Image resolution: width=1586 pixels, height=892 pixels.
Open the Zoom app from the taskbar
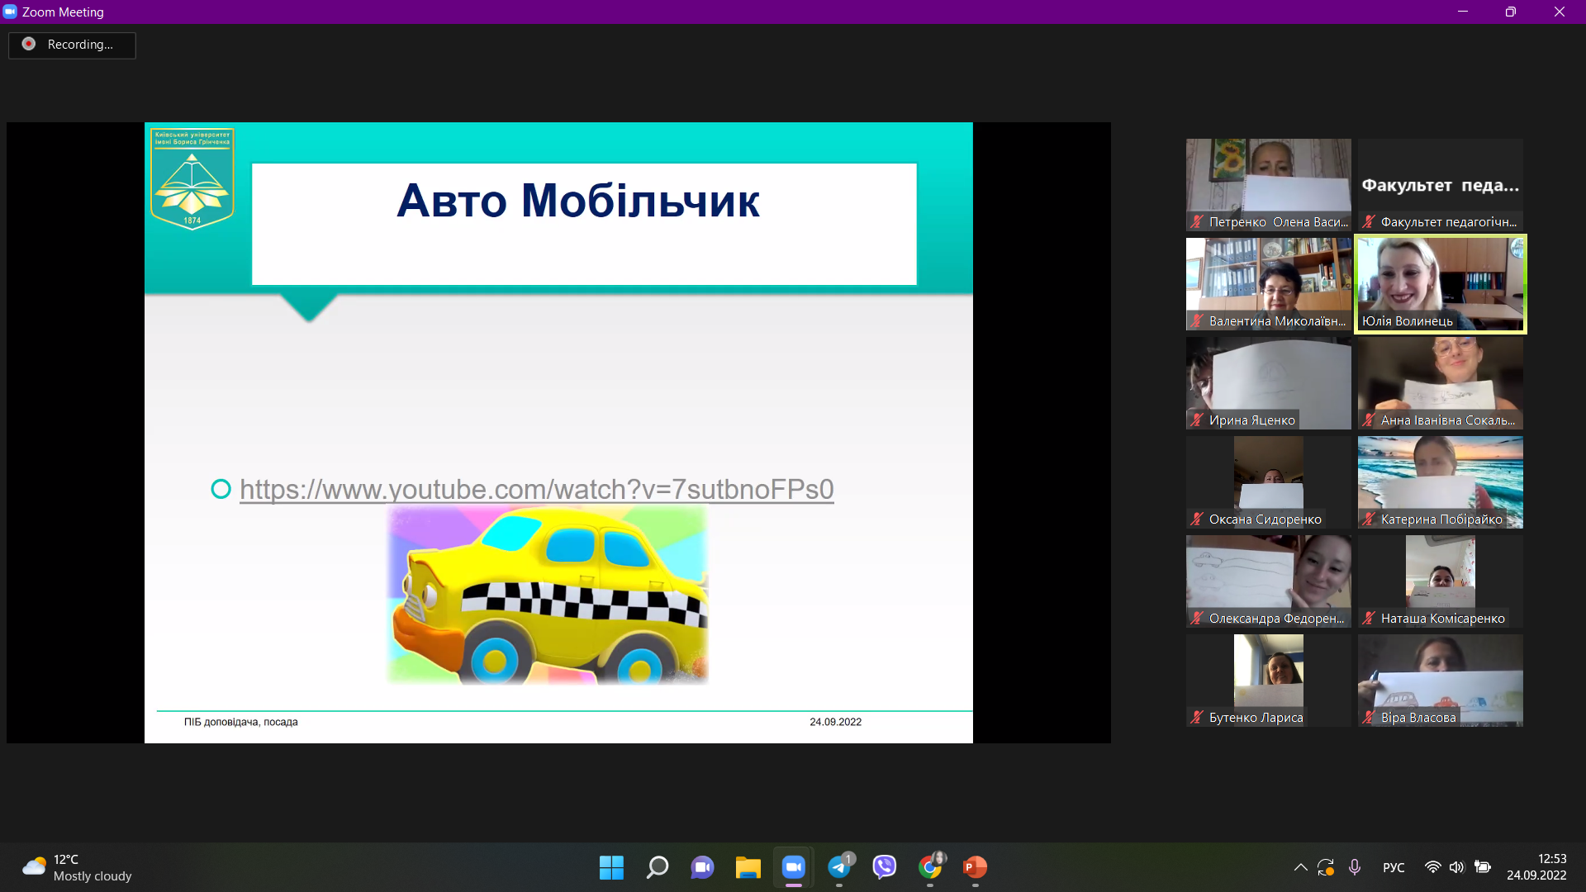click(x=793, y=868)
